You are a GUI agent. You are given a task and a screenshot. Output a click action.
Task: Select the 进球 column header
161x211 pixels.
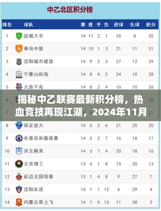(x=118, y=25)
